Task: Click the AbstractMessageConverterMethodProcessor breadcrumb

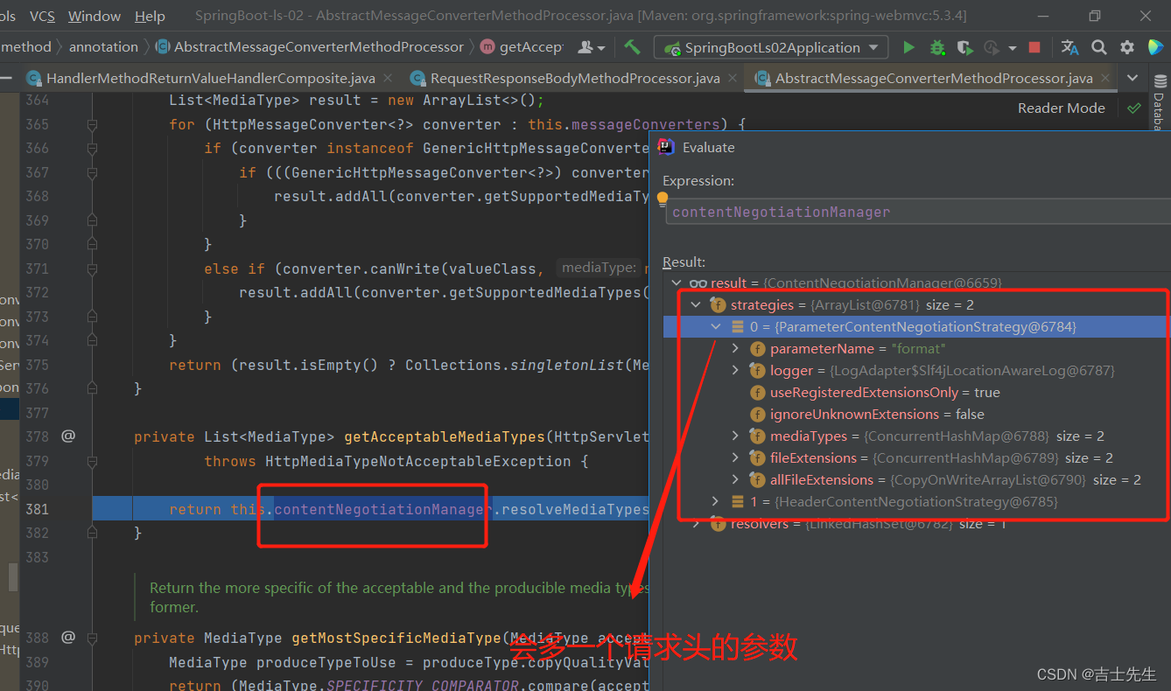Action: pyautogui.click(x=319, y=47)
